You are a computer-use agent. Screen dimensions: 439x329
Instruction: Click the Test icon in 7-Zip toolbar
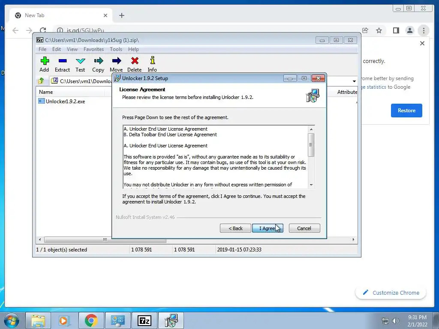[x=80, y=64]
